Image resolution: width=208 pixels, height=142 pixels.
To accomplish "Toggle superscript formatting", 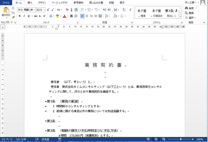I will (45, 16).
